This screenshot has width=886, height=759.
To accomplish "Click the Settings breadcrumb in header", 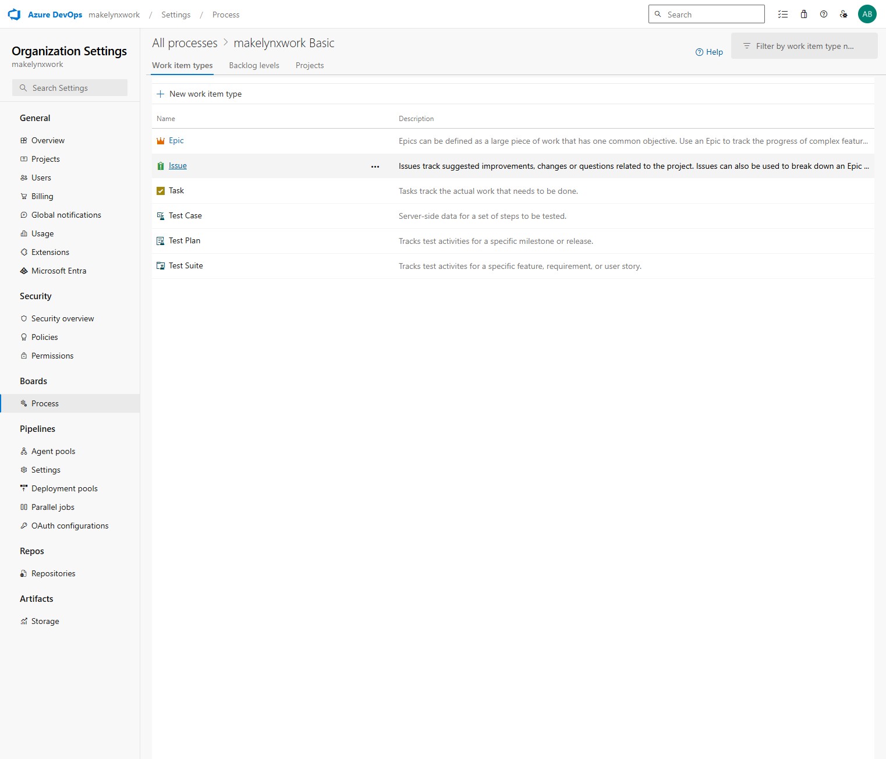I will (176, 15).
